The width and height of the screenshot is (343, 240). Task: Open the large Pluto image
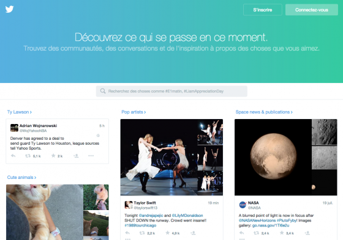point(273,157)
